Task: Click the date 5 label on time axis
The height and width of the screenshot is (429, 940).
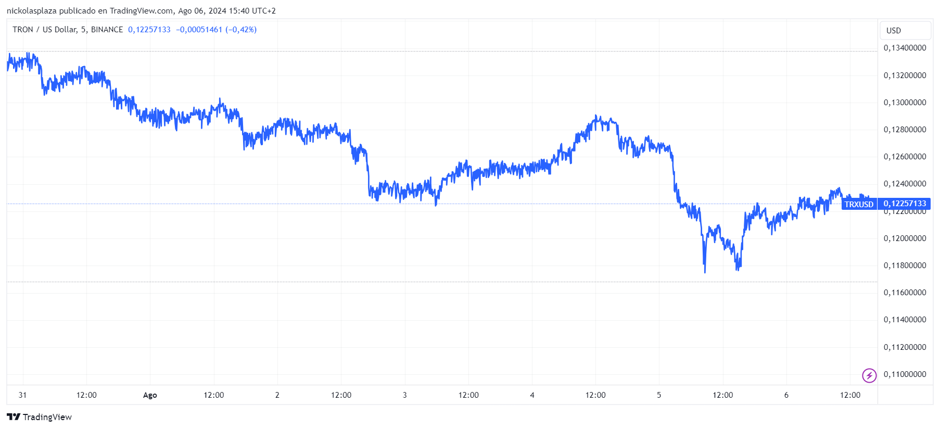Action: pos(659,395)
